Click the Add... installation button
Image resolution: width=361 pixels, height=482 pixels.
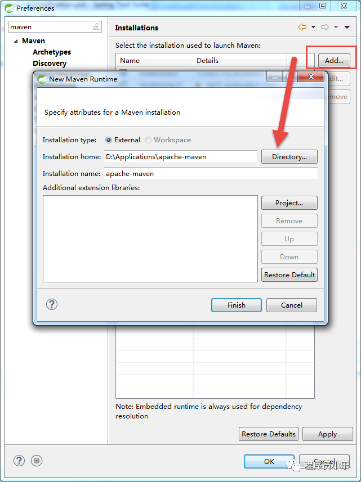[334, 60]
